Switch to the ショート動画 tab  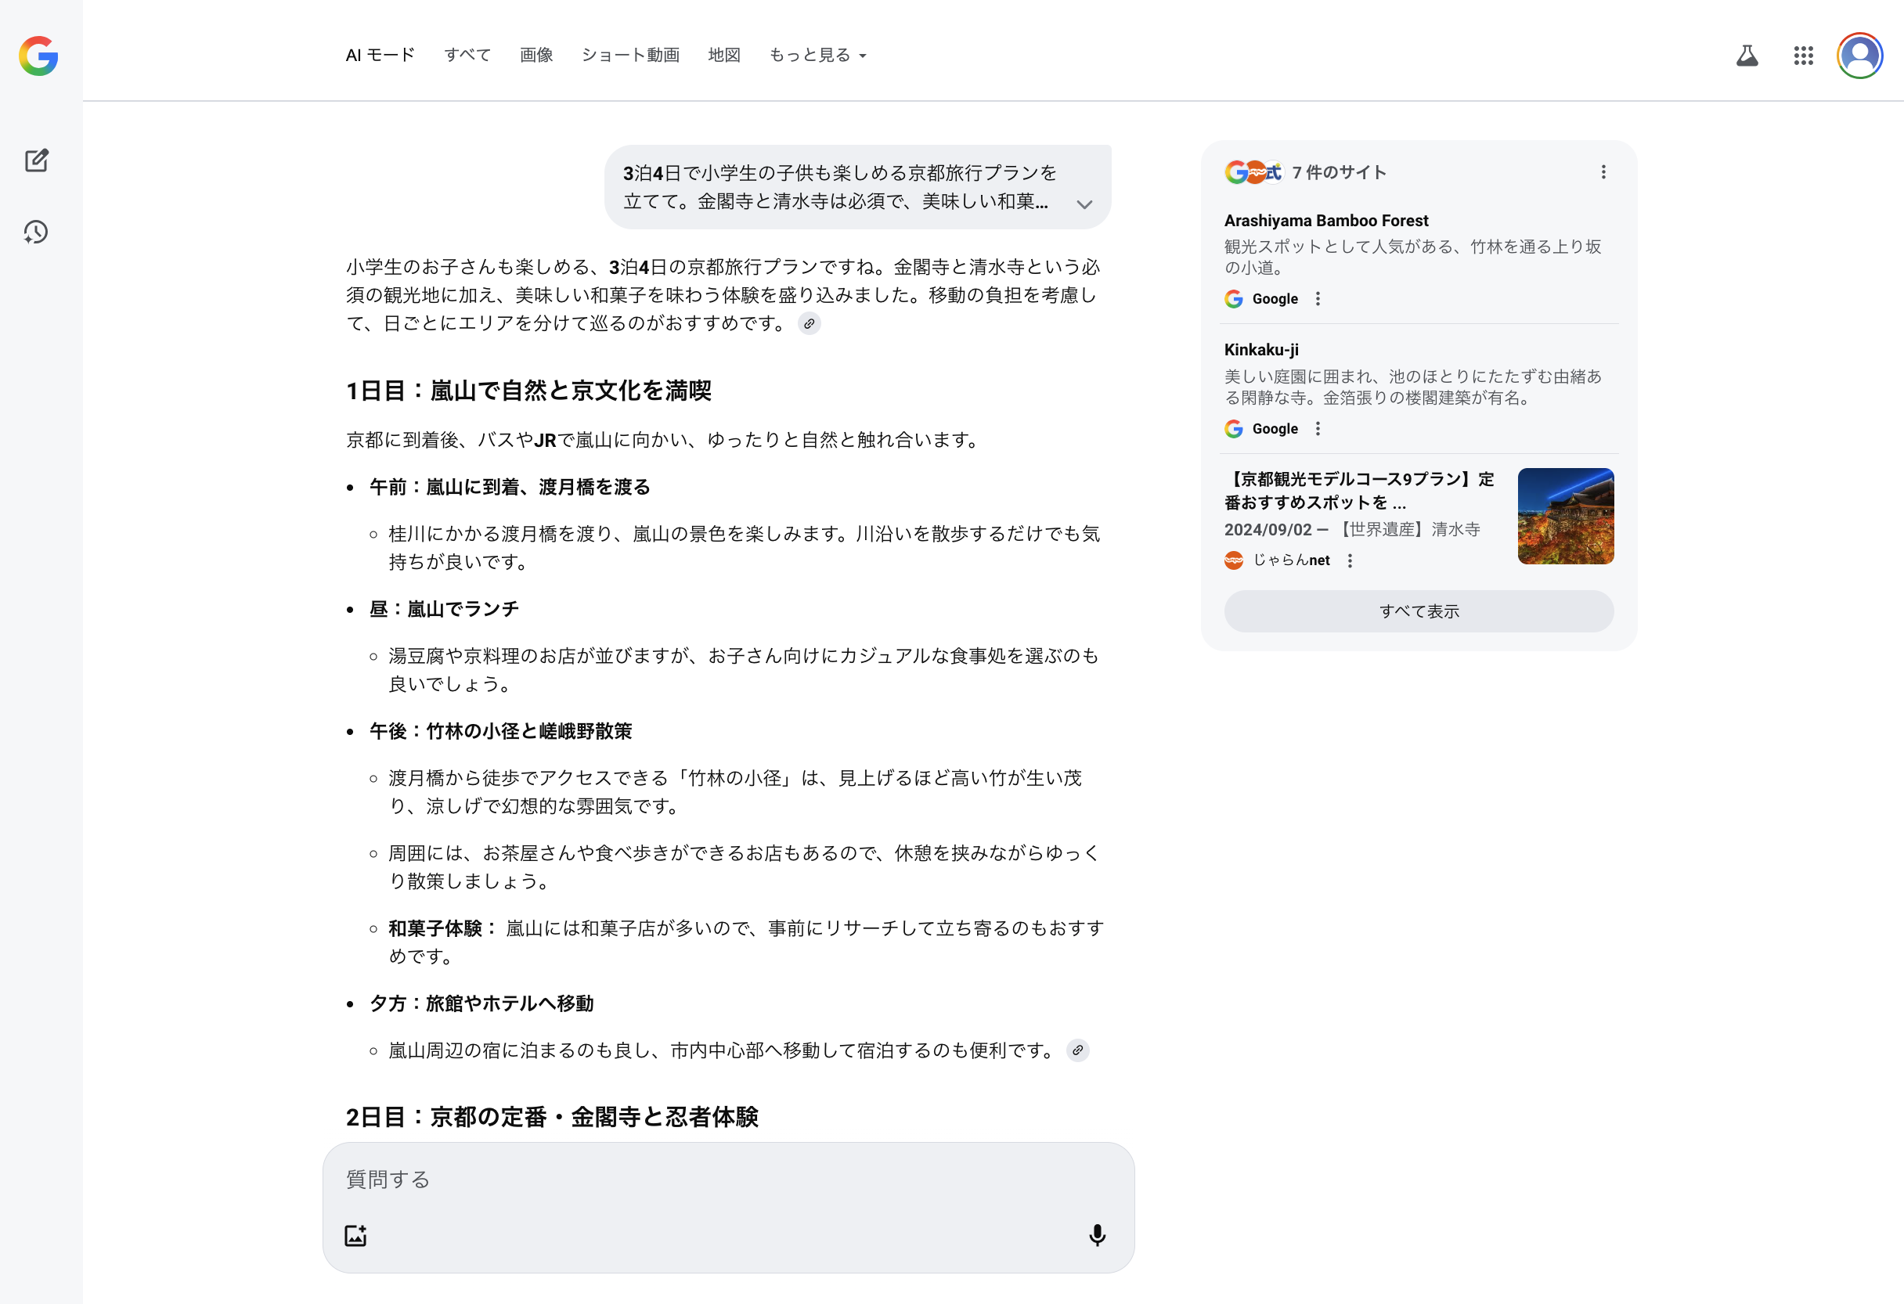coord(630,55)
